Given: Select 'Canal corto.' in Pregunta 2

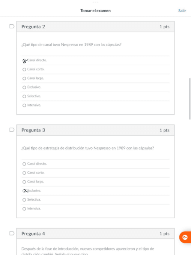Looking at the screenshot, I should (24, 69).
